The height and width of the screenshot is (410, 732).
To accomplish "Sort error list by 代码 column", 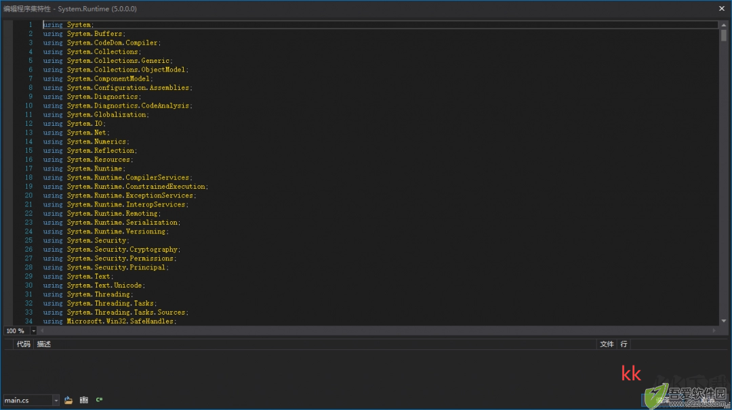I will click(23, 344).
